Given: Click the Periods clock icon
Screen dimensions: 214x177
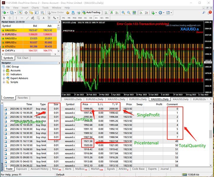Looking at the screenshot, I should tap(160, 13).
